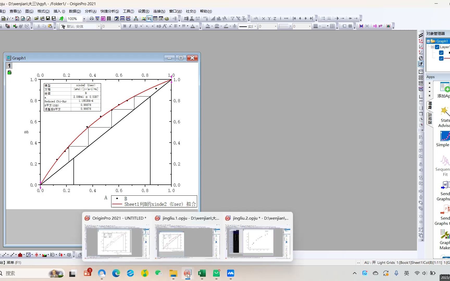
Task: Click the Underline formatting button
Action: coord(136,26)
